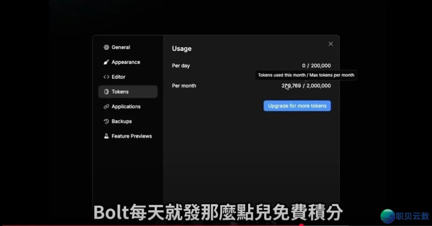
Task: Click Upgrade for more tokens button
Action: pyautogui.click(x=297, y=106)
